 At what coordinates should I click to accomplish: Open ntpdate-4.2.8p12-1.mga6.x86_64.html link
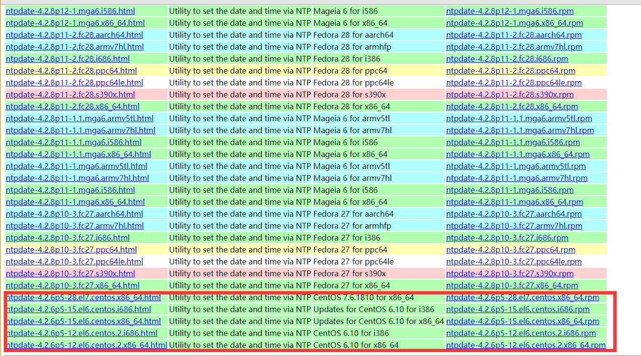pyautogui.click(x=75, y=23)
